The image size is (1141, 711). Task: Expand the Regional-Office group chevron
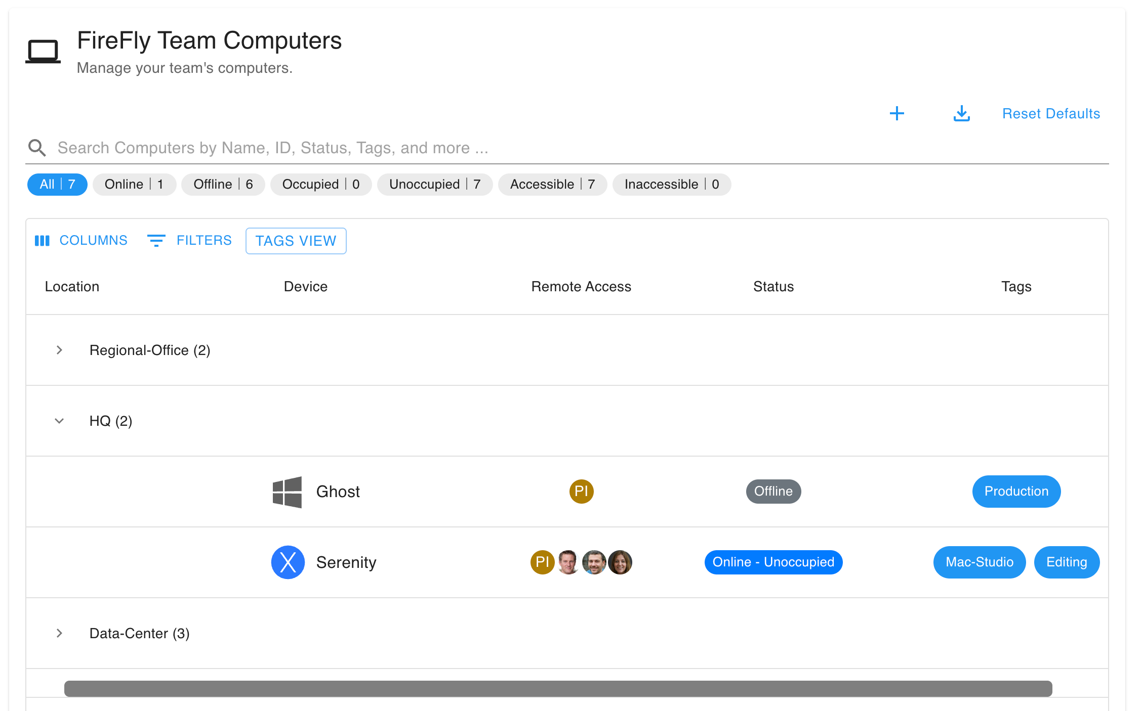click(59, 350)
